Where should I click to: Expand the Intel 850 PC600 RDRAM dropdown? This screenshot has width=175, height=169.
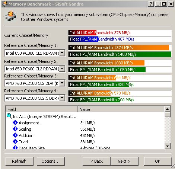pos(62,68)
